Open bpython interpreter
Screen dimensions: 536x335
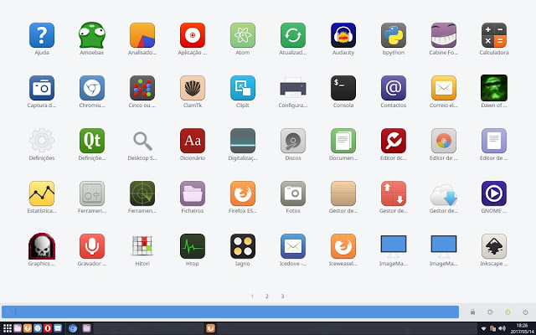click(394, 35)
